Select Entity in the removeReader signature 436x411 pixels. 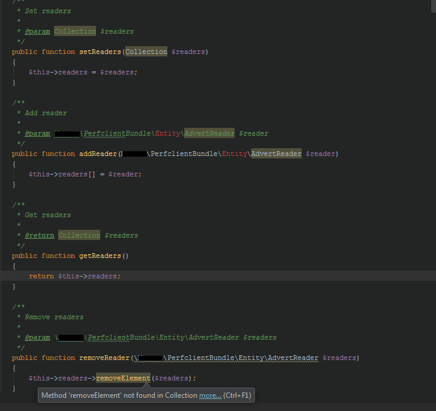(x=251, y=358)
